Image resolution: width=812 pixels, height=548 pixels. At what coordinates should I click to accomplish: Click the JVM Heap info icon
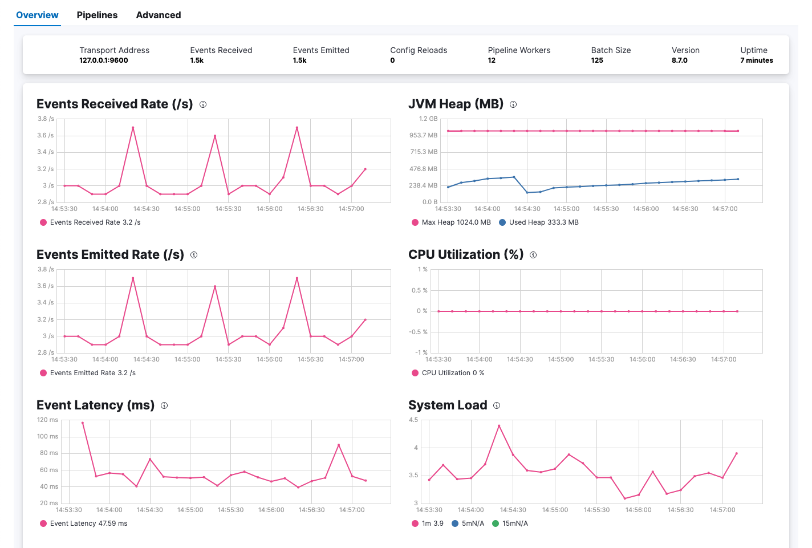[x=513, y=104]
